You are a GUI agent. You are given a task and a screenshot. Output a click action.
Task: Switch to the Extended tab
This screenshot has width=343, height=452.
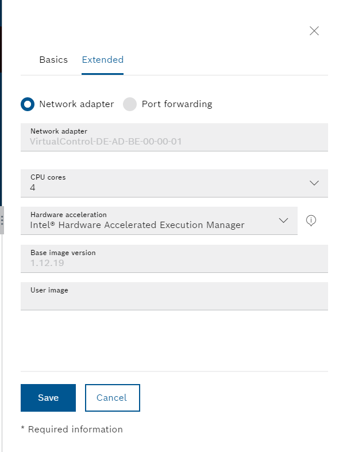(103, 60)
